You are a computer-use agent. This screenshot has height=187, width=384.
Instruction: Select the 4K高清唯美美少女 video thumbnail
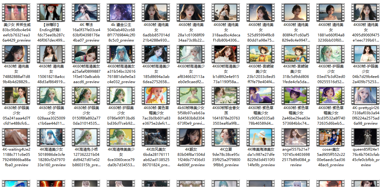point(121,137)
